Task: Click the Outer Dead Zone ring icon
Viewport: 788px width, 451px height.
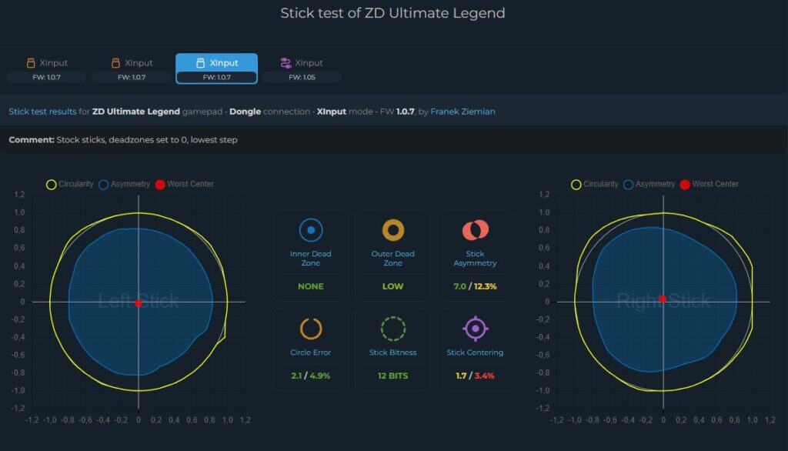Action: 393,230
